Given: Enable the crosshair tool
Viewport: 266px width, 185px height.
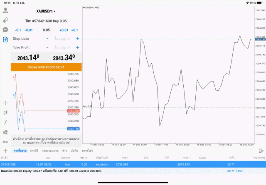Looking at the screenshot, I should tap(5, 102).
